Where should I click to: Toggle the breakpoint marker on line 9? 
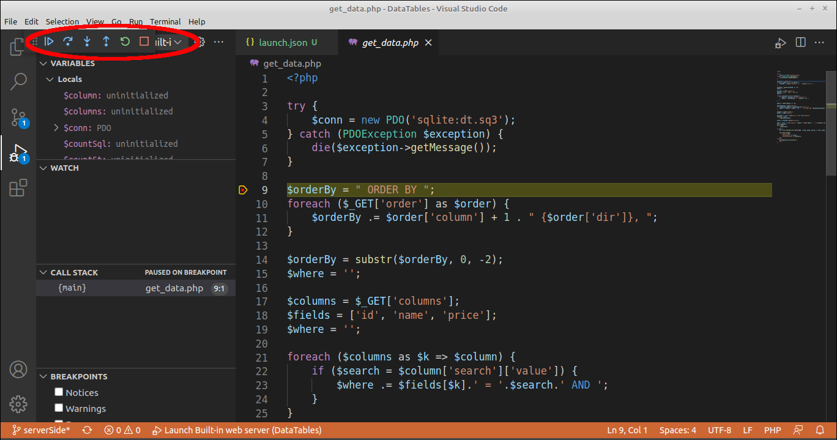click(x=243, y=190)
